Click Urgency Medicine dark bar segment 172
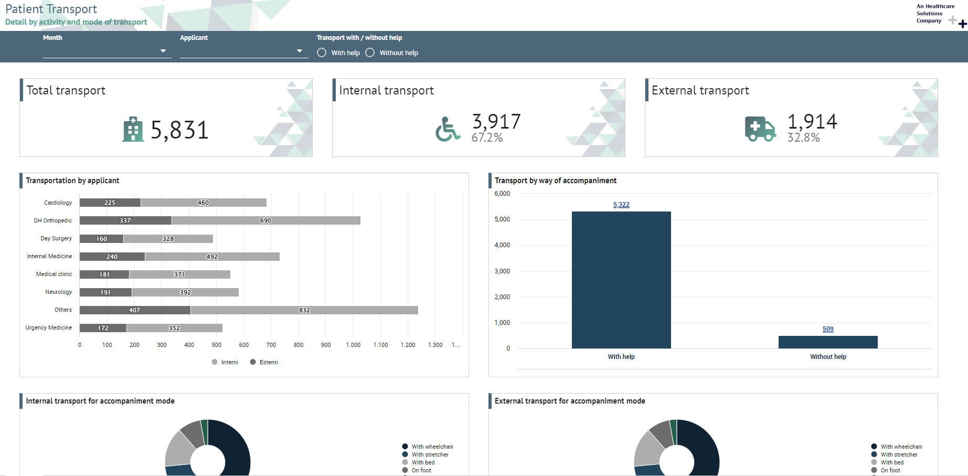 [103, 328]
